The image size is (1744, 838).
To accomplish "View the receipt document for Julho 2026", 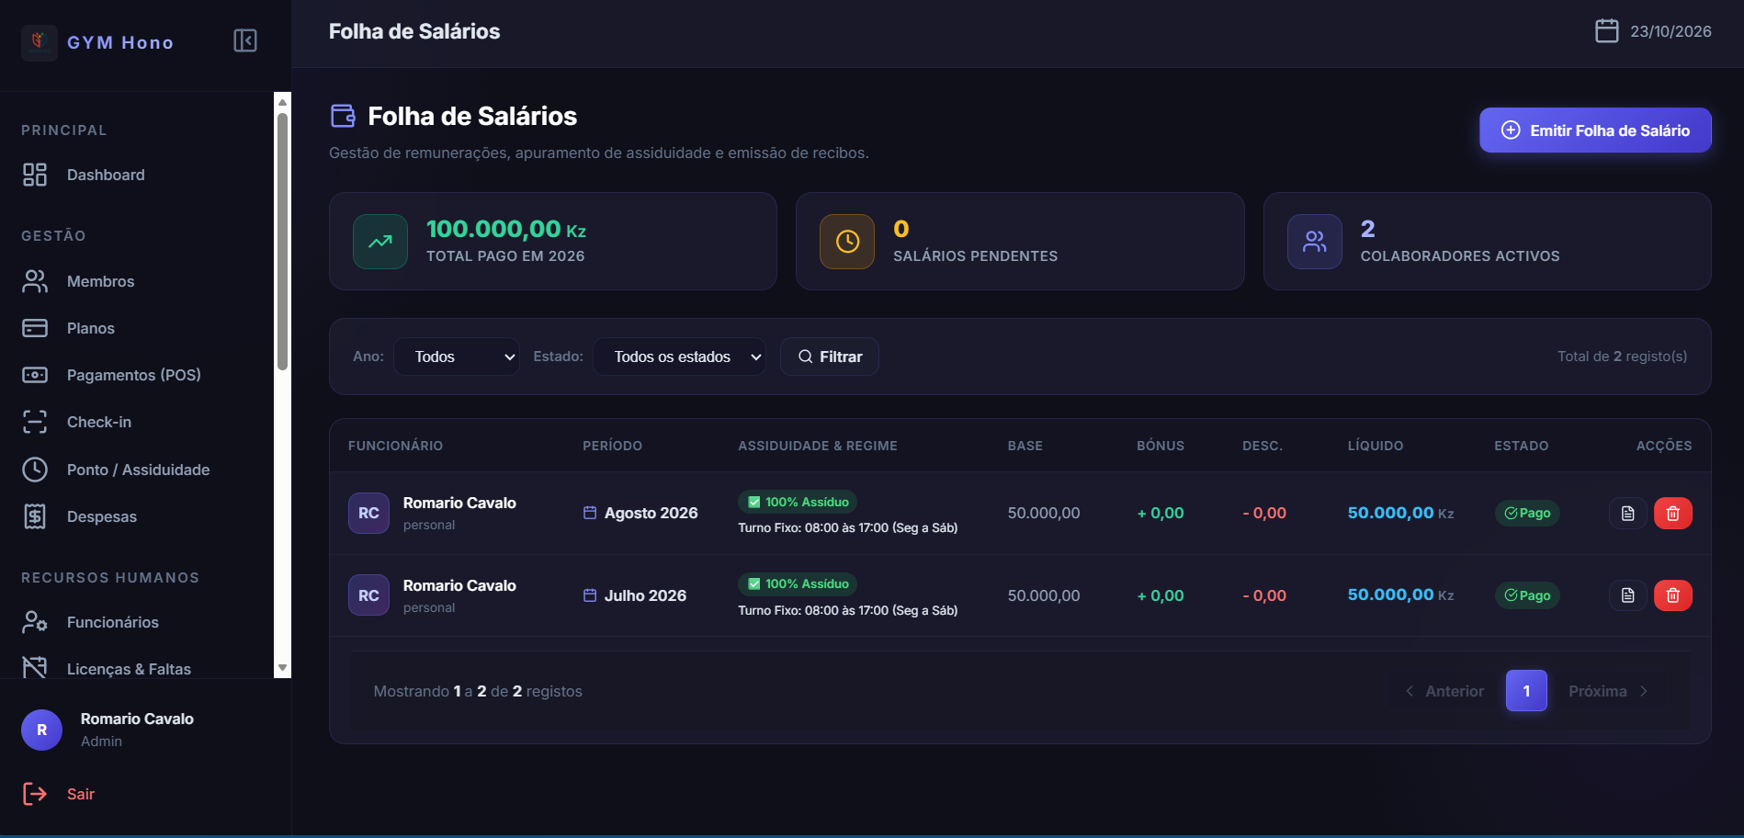I will click(x=1627, y=595).
